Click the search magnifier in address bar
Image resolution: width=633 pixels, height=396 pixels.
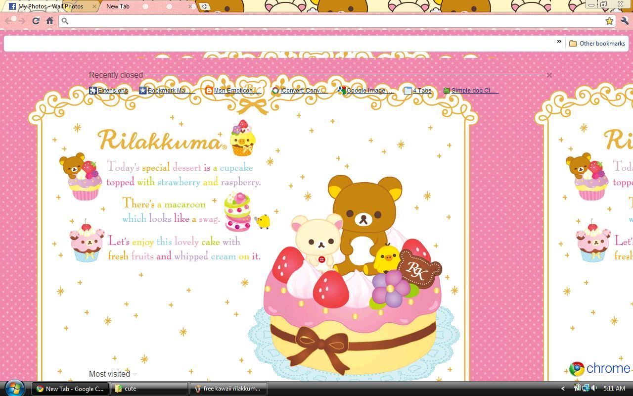click(65, 21)
